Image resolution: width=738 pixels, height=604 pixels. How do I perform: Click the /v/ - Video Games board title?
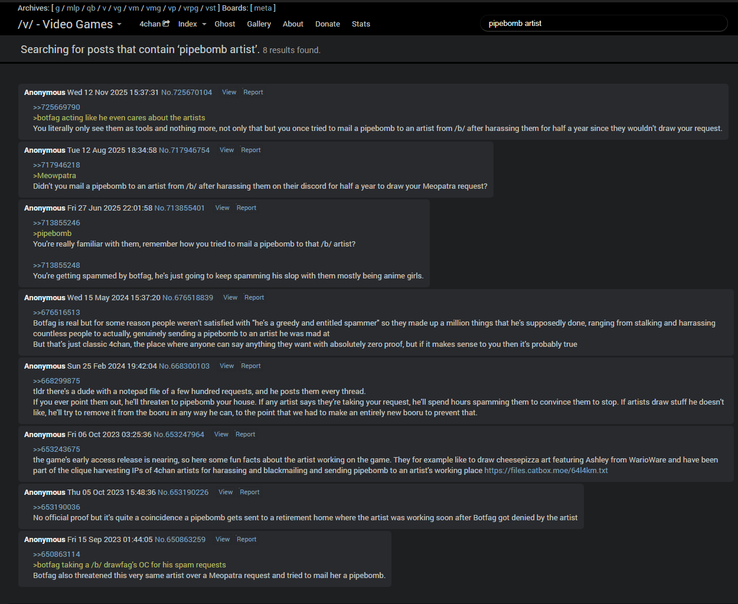click(66, 24)
